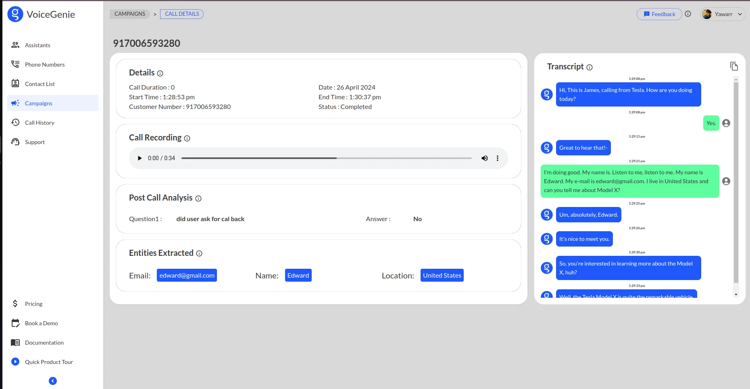Select the CALL DETAILS breadcrumb
Image resolution: width=750 pixels, height=389 pixels.
[x=181, y=14]
